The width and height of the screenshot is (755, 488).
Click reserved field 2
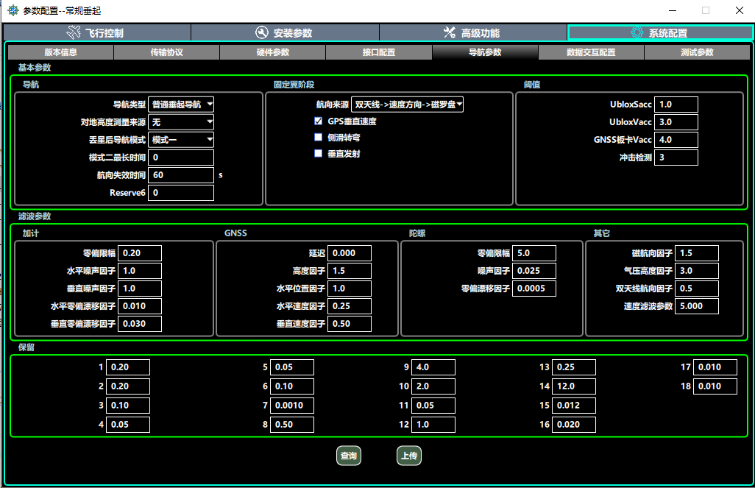pos(128,386)
